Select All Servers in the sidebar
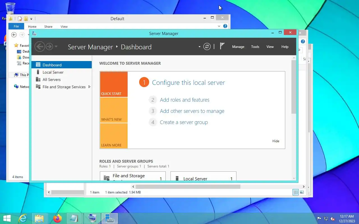Screen dimensions: 359x224 (61, 80)
